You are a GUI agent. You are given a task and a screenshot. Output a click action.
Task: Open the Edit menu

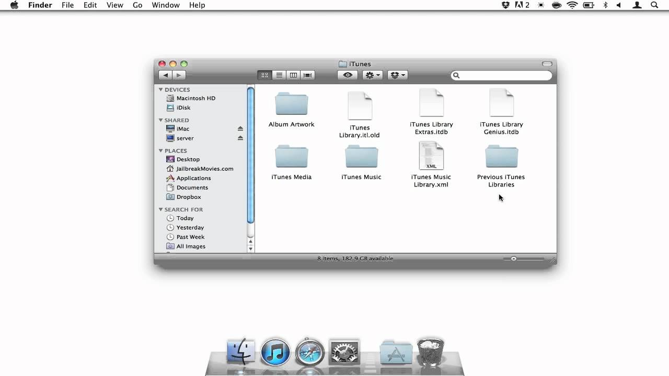point(90,5)
